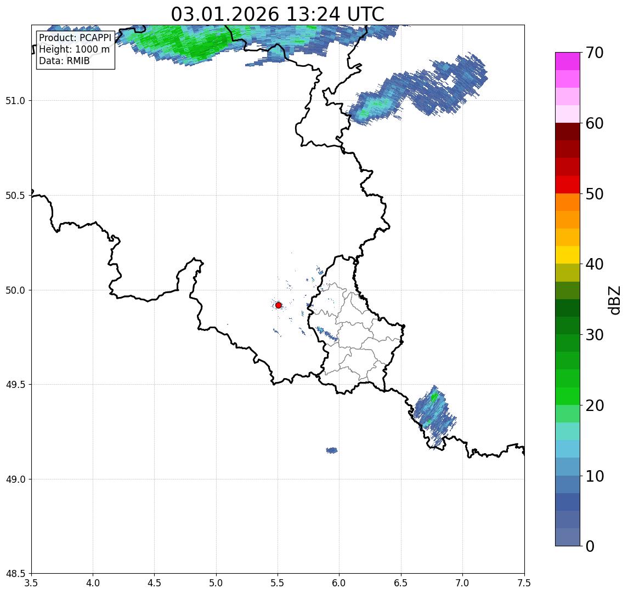Click the latitude axis label 49.5

tap(15, 385)
